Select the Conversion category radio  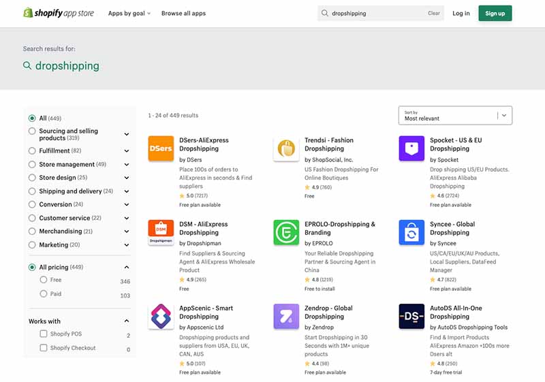coord(32,204)
